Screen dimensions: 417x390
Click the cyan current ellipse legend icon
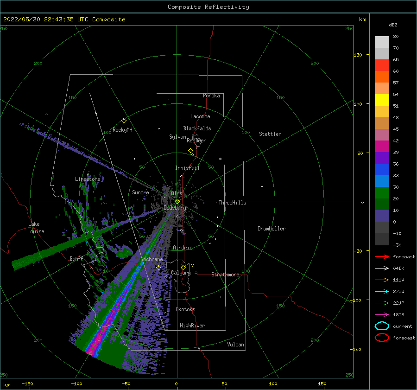tap(382, 326)
